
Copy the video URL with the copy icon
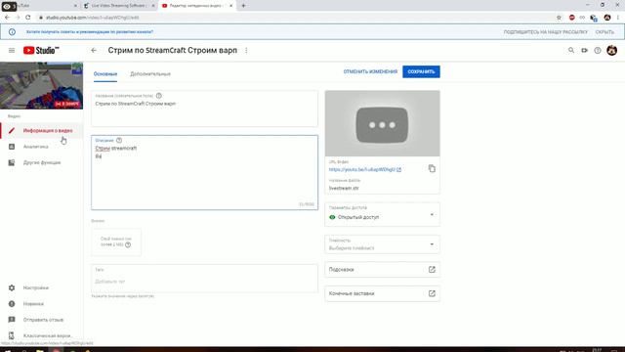click(x=432, y=168)
